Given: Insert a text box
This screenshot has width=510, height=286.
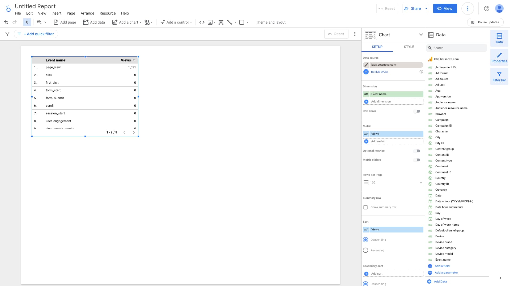Looking at the screenshot, I should pyautogui.click(x=221, y=22).
